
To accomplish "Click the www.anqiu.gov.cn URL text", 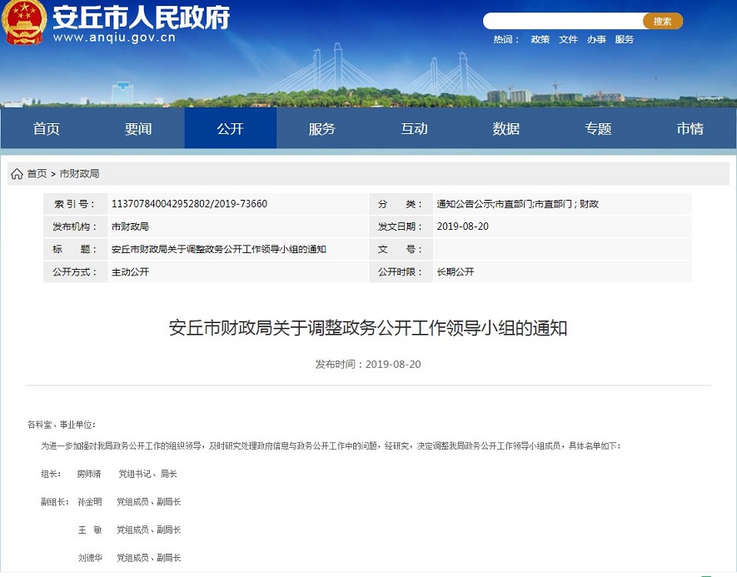I will tap(114, 37).
